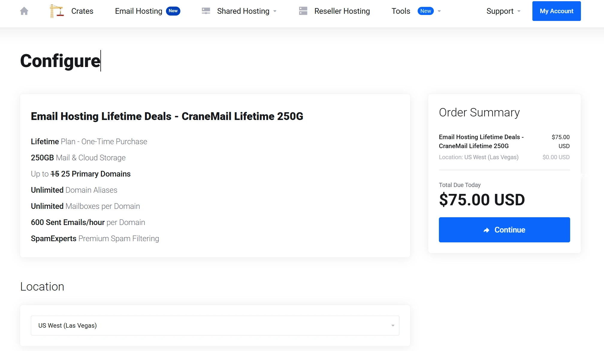Expand the Support dropdown arrow
The width and height of the screenshot is (604, 351).
click(x=519, y=11)
